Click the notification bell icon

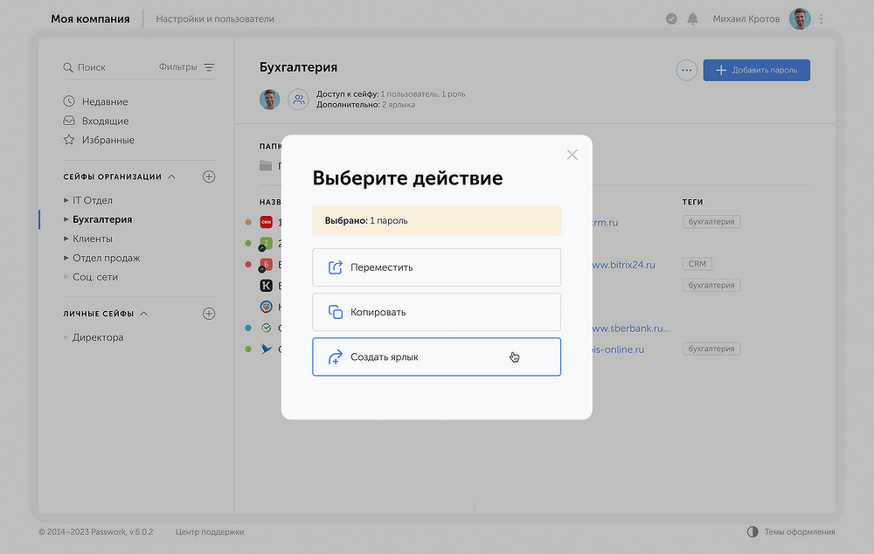[x=693, y=18]
